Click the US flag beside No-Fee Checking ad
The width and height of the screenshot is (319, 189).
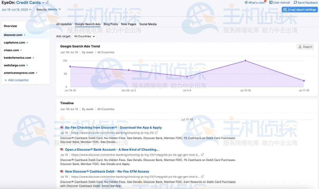click(62, 127)
